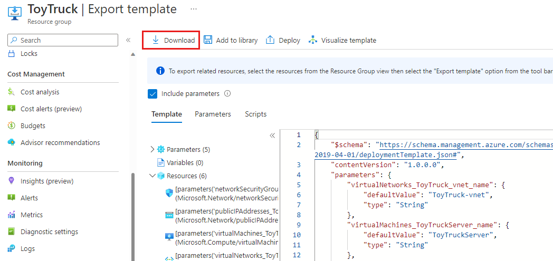Click the Diagnostic settings icon
The image size is (553, 261).
point(11,232)
